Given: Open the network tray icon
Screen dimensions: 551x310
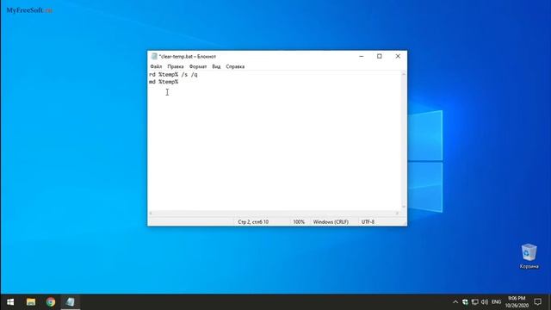Looking at the screenshot, I should (475, 302).
